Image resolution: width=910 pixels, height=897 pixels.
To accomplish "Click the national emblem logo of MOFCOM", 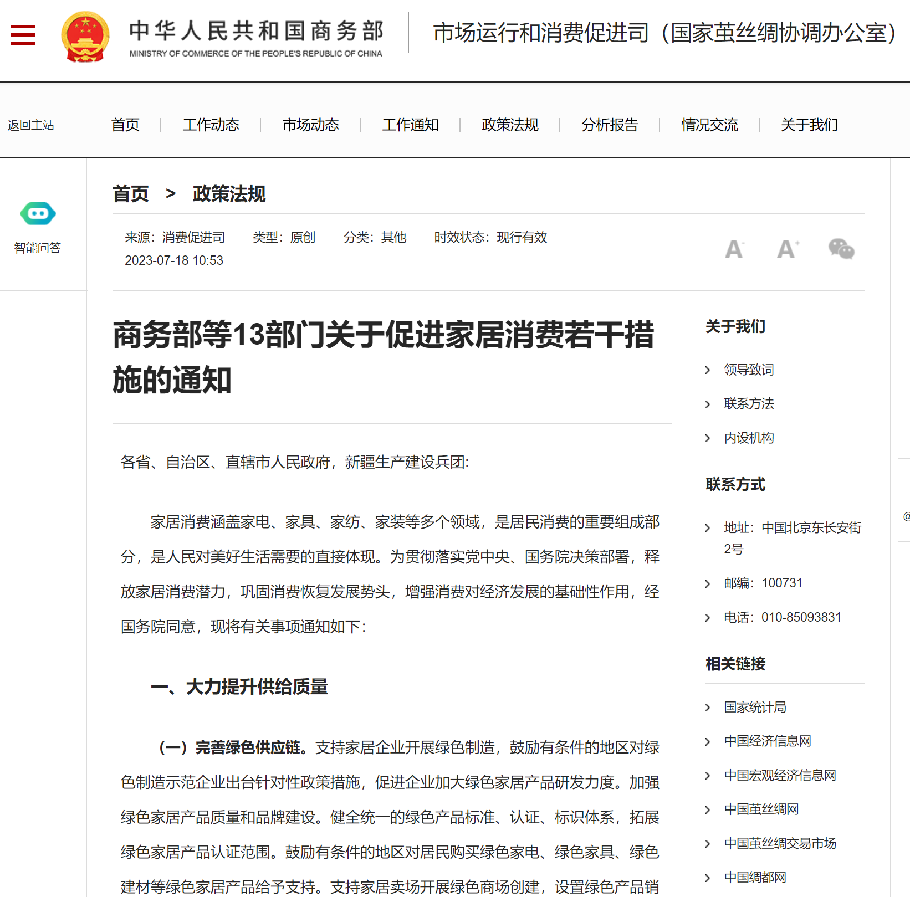I will [x=86, y=38].
